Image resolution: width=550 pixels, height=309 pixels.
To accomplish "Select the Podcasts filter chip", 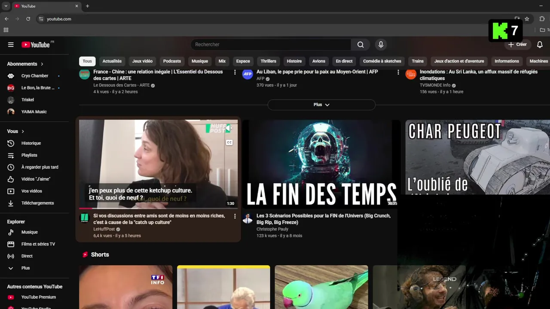I will click(x=172, y=61).
